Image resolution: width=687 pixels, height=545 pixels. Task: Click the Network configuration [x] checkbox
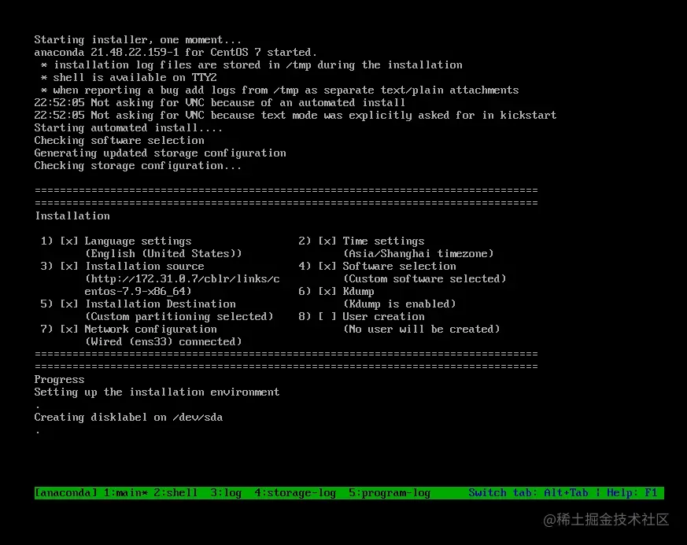pos(69,330)
